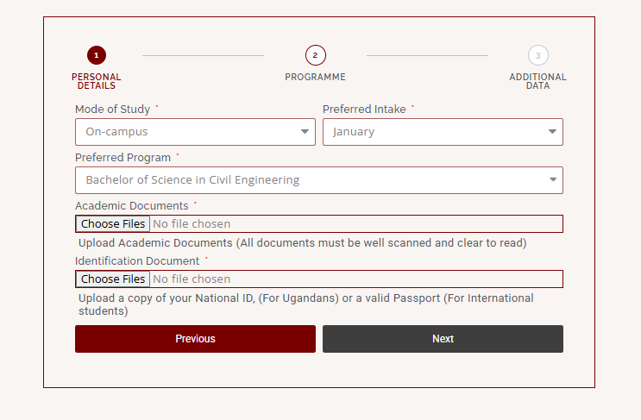Click the Preferred Intake dropdown arrow
Image resolution: width=641 pixels, height=420 pixels.
[552, 132]
